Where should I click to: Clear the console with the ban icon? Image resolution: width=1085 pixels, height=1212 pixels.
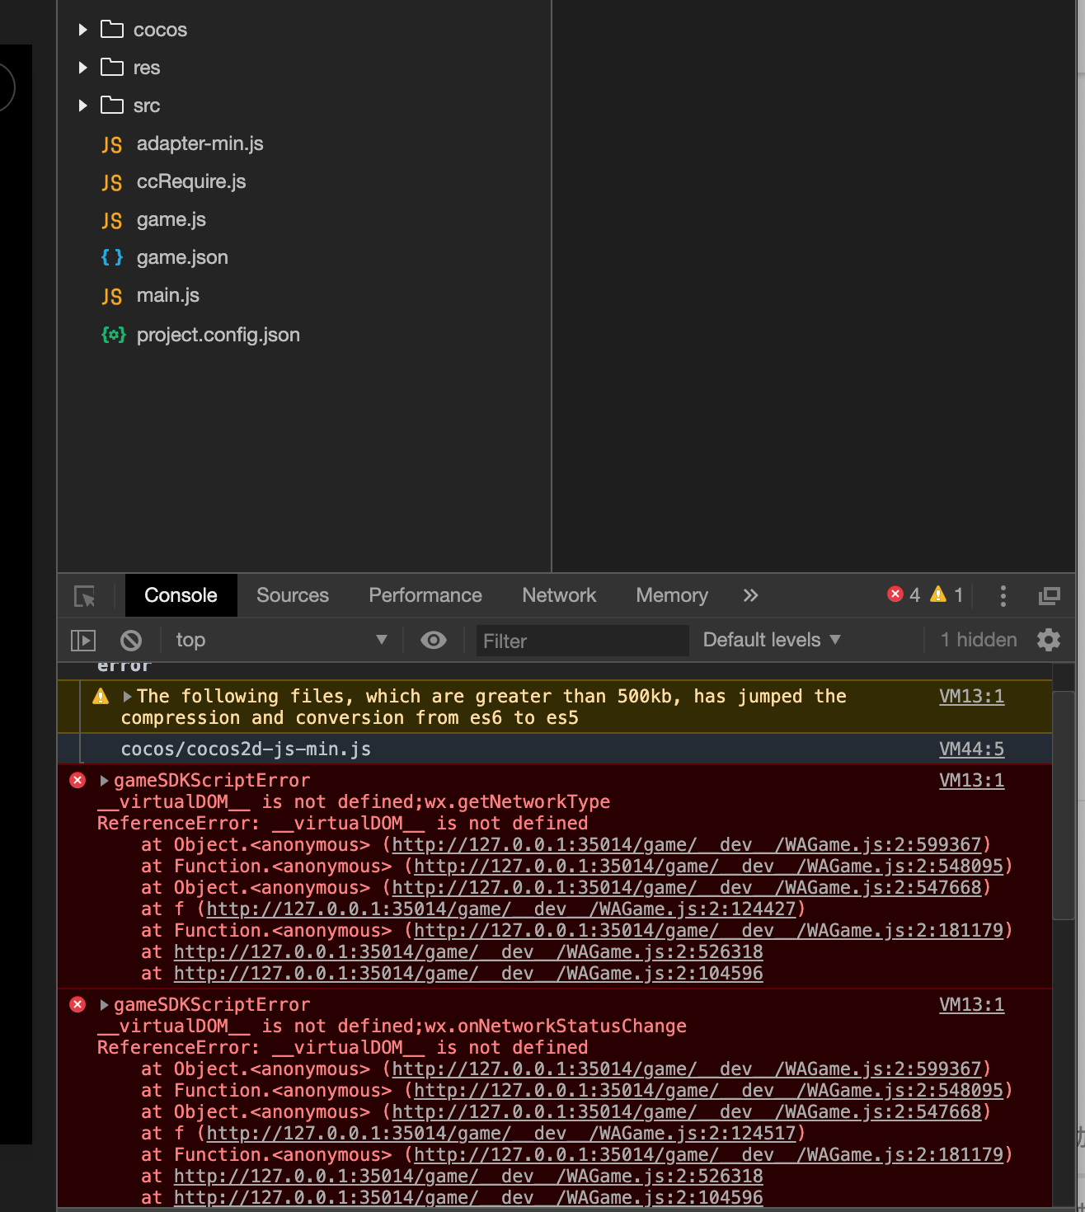coord(131,641)
